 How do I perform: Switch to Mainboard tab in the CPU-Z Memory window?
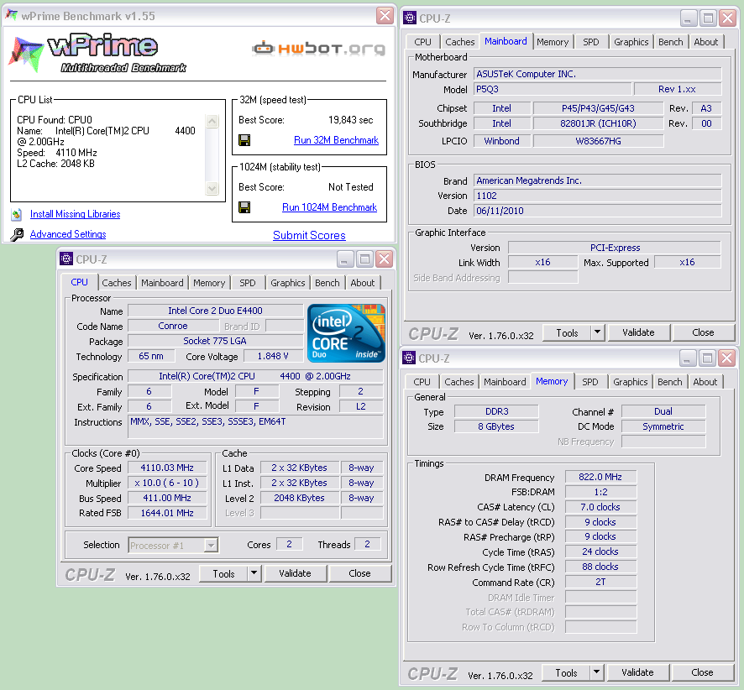tap(505, 382)
